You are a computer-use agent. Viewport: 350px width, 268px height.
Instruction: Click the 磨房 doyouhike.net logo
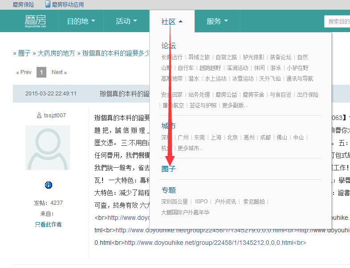(x=36, y=21)
